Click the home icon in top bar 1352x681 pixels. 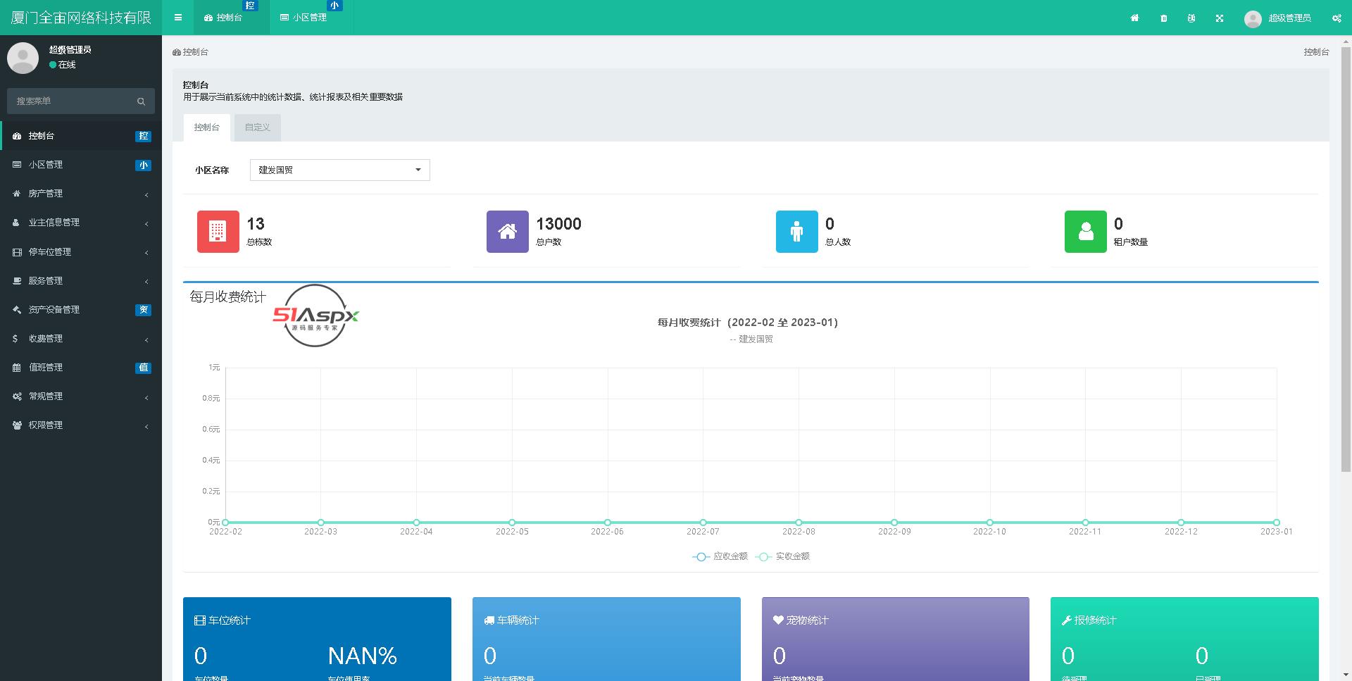1134,18
